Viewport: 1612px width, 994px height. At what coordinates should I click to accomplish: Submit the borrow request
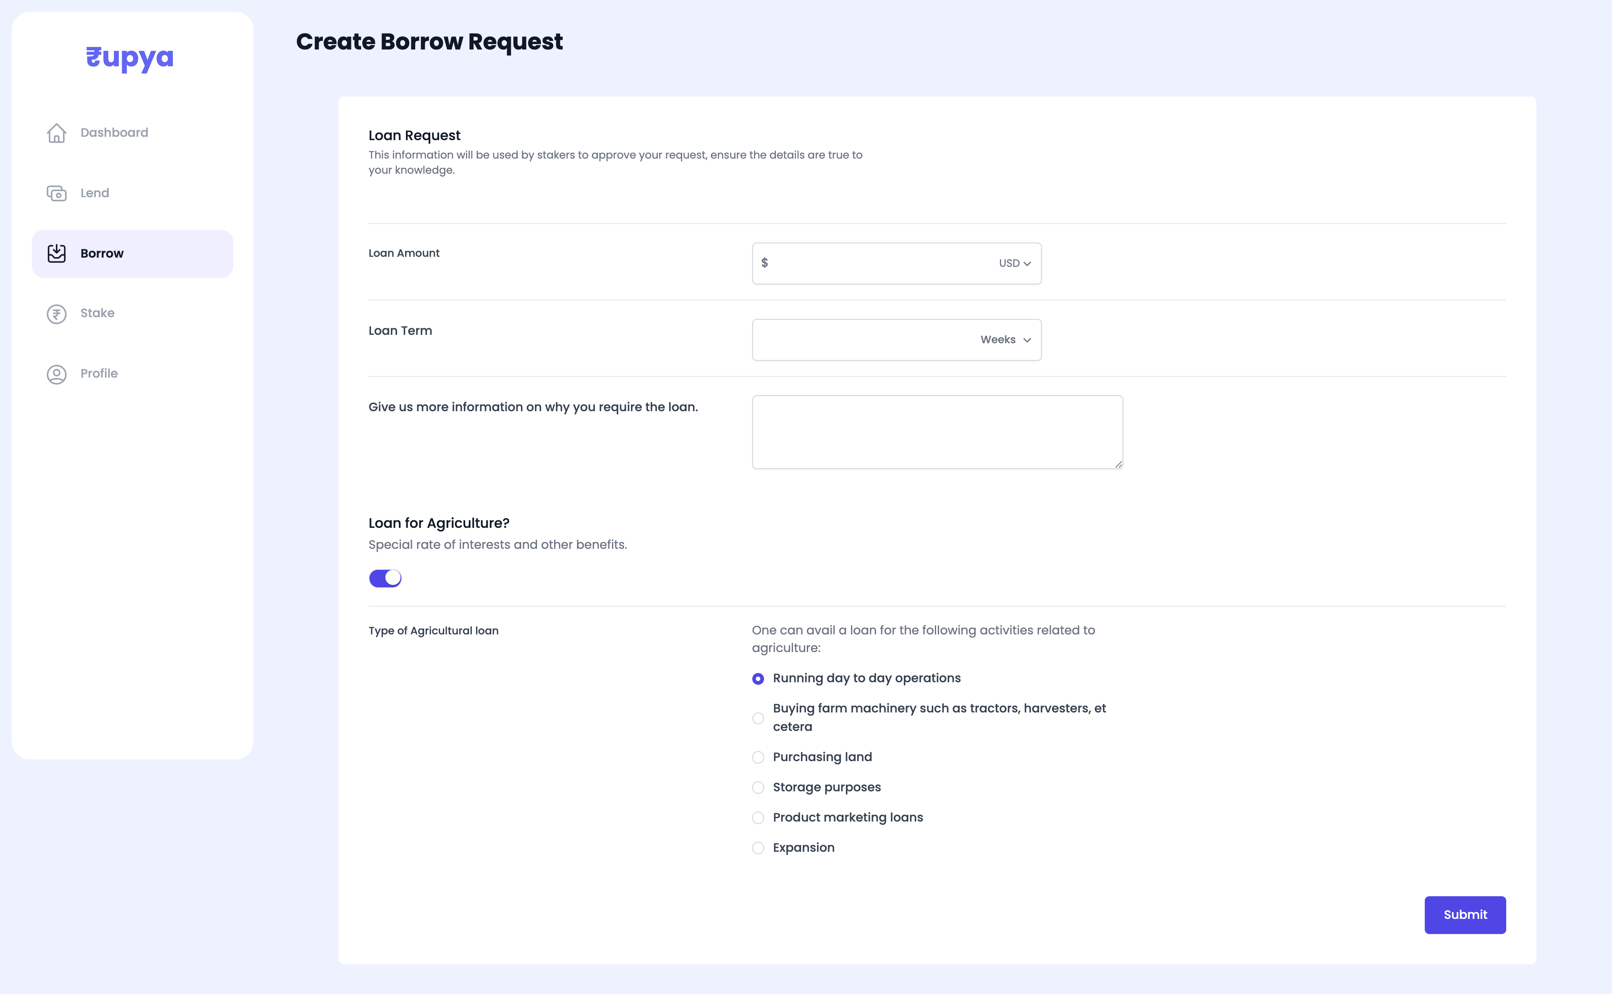[1465, 914]
